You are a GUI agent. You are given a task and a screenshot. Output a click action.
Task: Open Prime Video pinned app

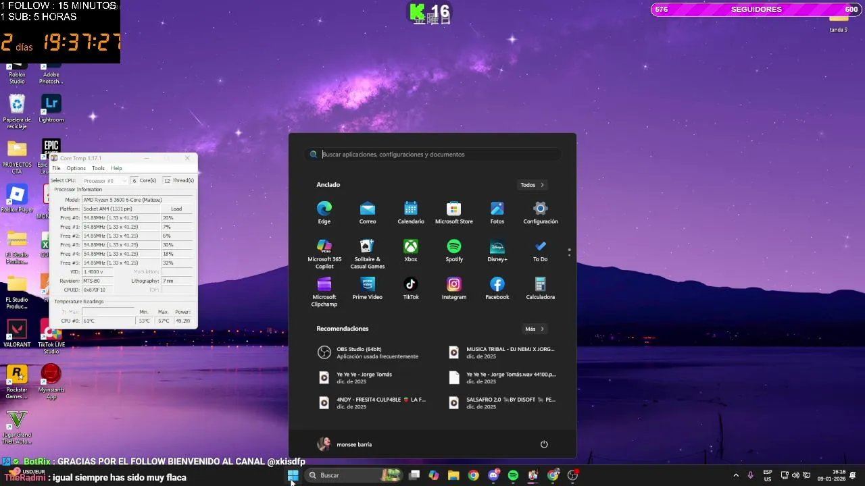click(368, 288)
